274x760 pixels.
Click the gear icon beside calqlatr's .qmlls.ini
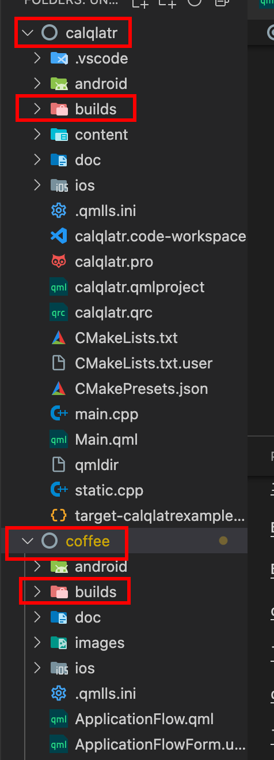(59, 211)
